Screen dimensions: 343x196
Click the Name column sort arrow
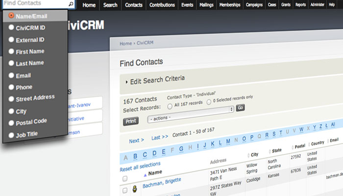click(x=145, y=175)
